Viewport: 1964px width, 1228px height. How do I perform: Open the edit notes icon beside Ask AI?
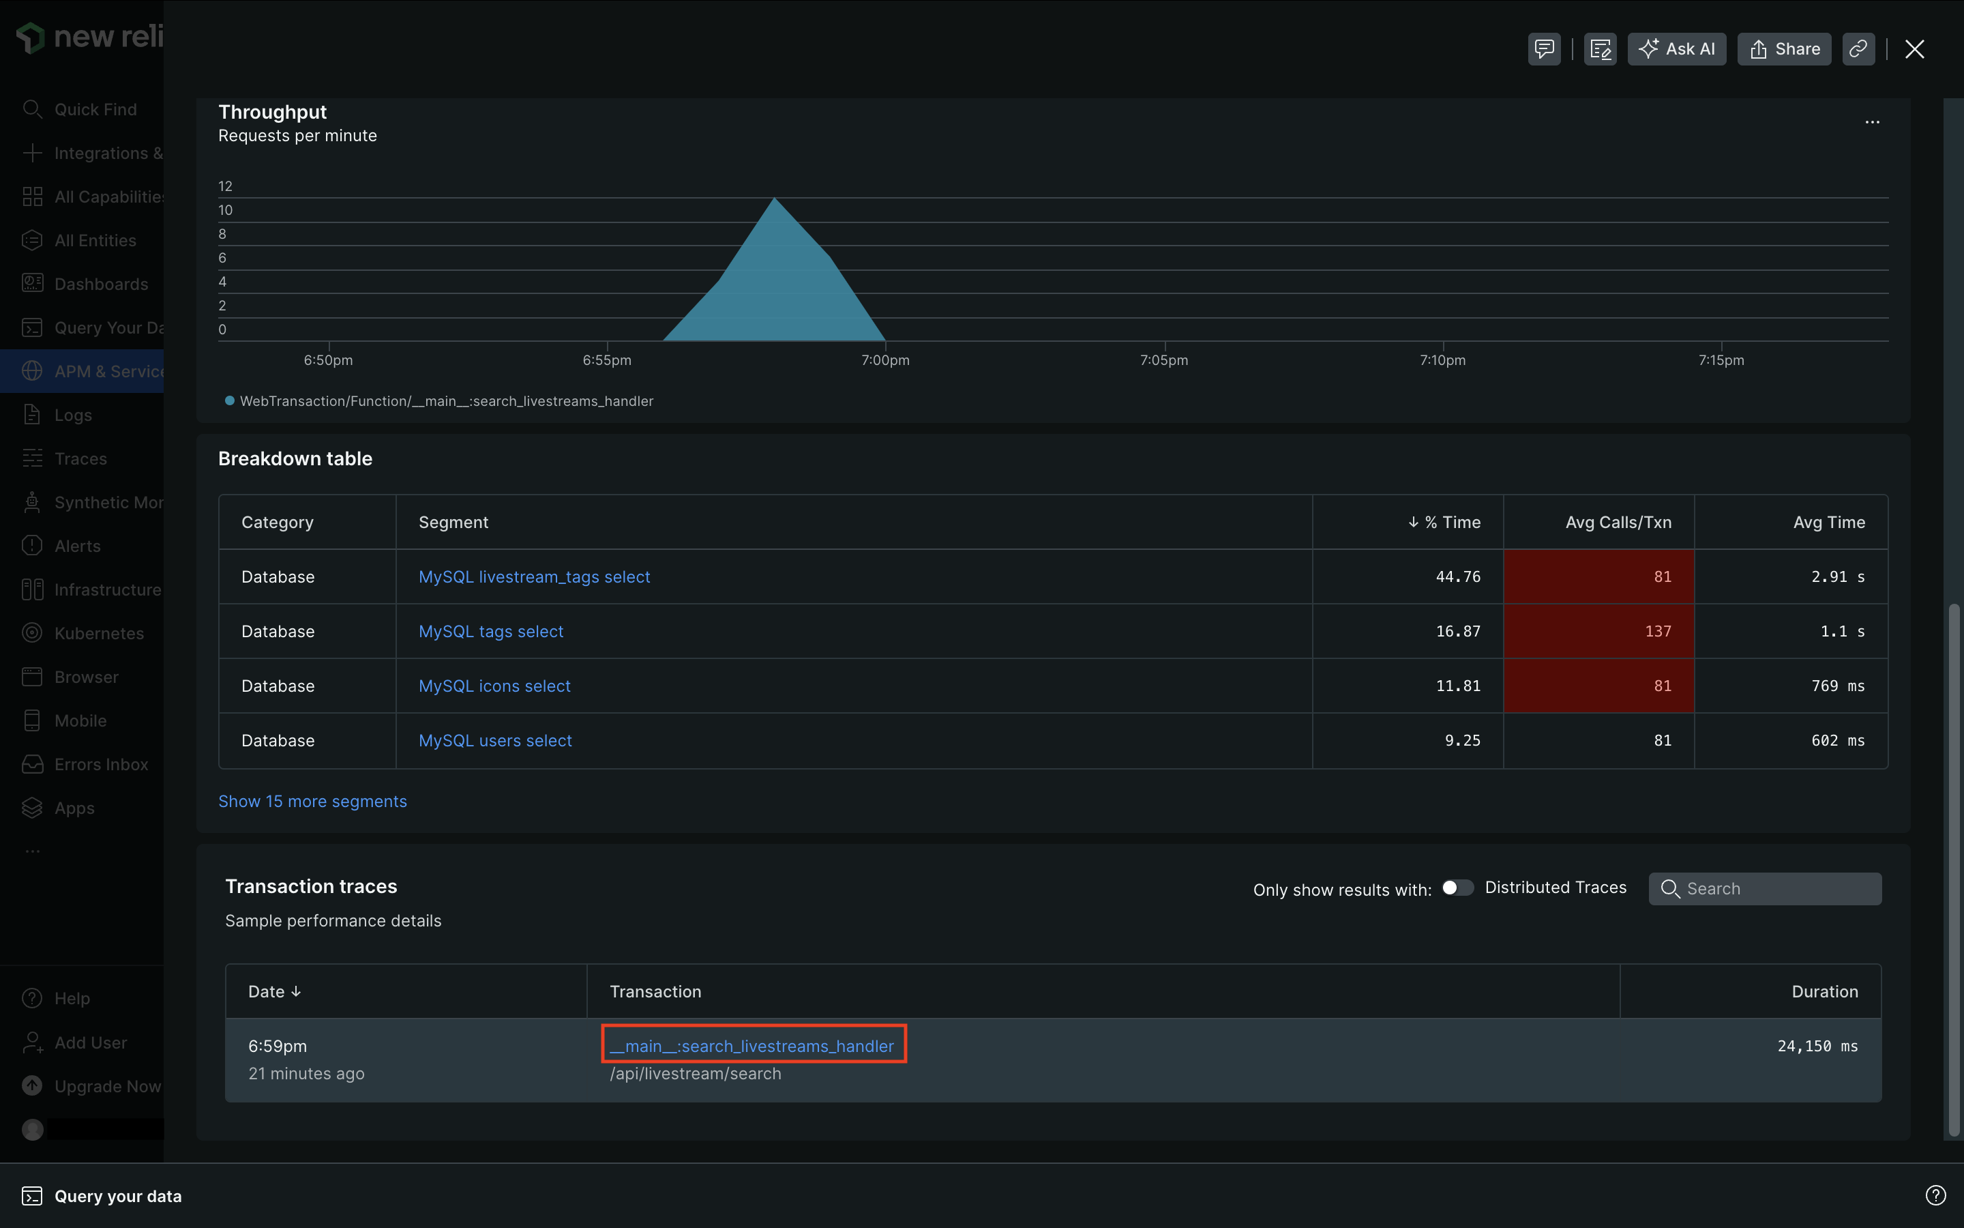click(1600, 48)
